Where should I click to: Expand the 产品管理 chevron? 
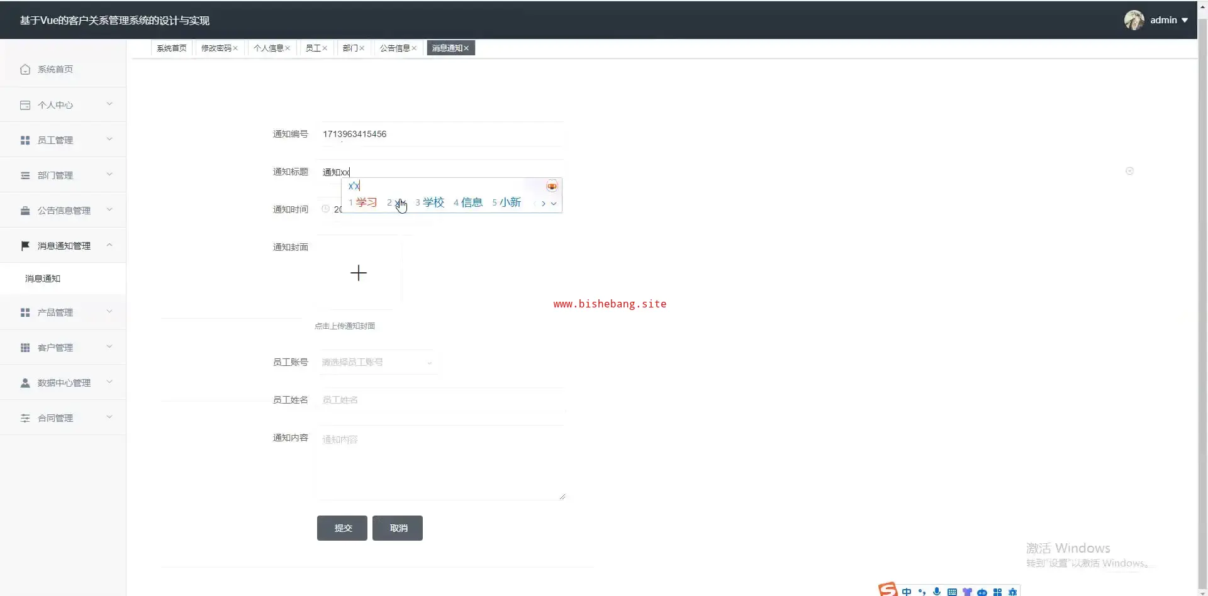109,312
